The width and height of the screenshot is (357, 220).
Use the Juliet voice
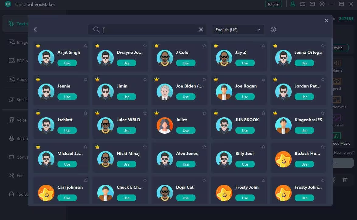185,131
